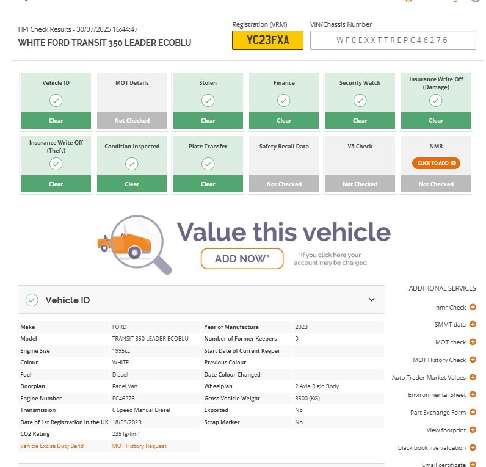Image resolution: width=486 pixels, height=467 pixels.
Task: Click the Finance tile checkmark icon
Action: pyautogui.click(x=284, y=100)
